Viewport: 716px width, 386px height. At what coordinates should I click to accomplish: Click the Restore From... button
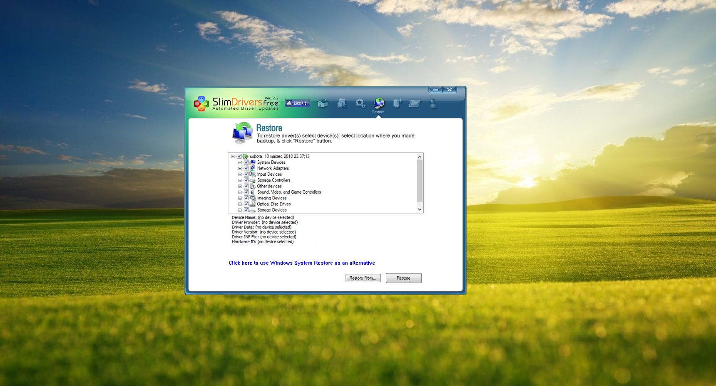tap(363, 278)
